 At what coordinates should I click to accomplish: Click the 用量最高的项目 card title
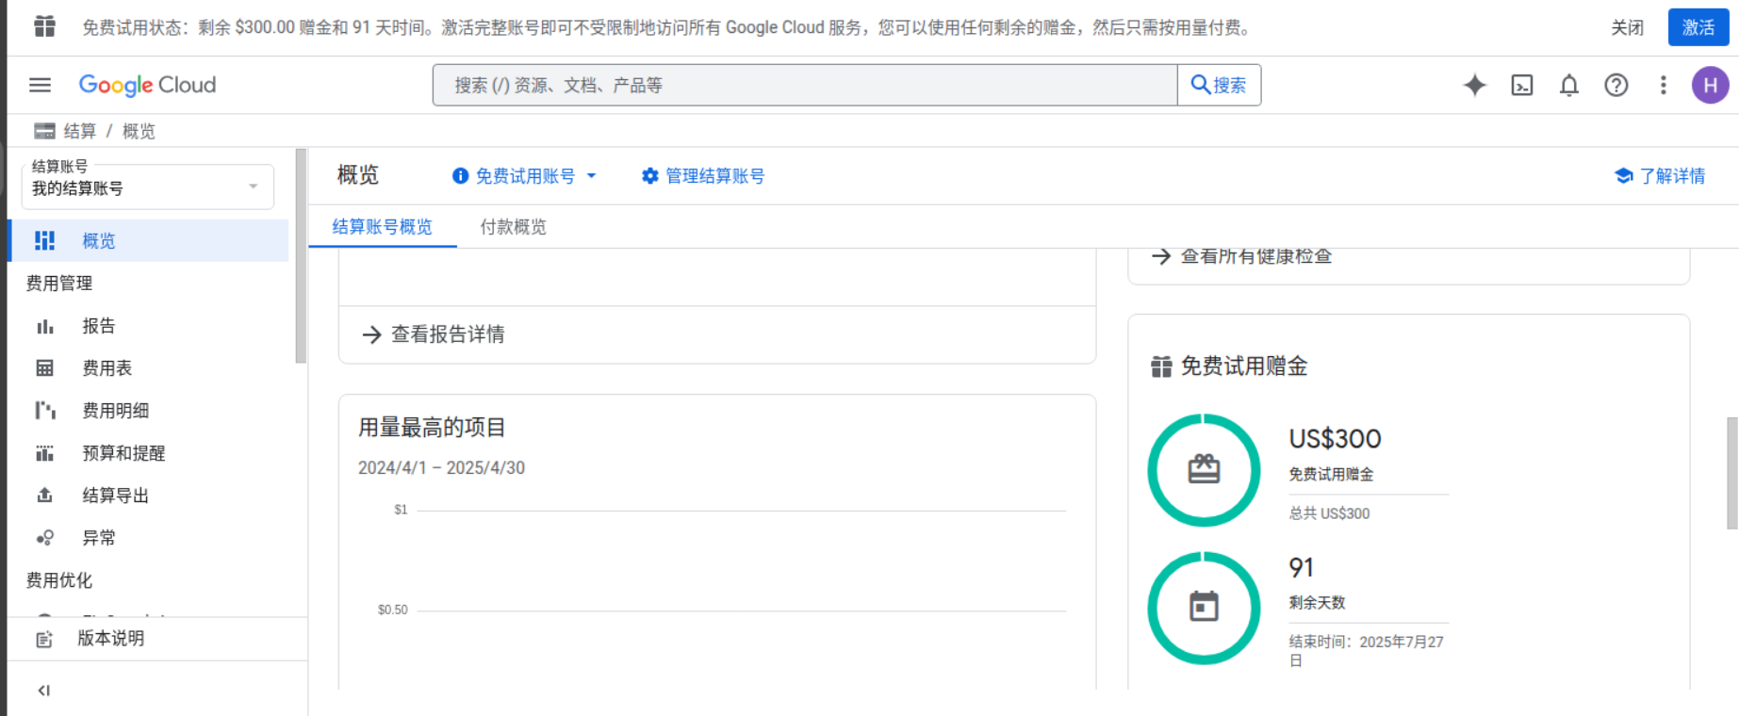coord(432,428)
